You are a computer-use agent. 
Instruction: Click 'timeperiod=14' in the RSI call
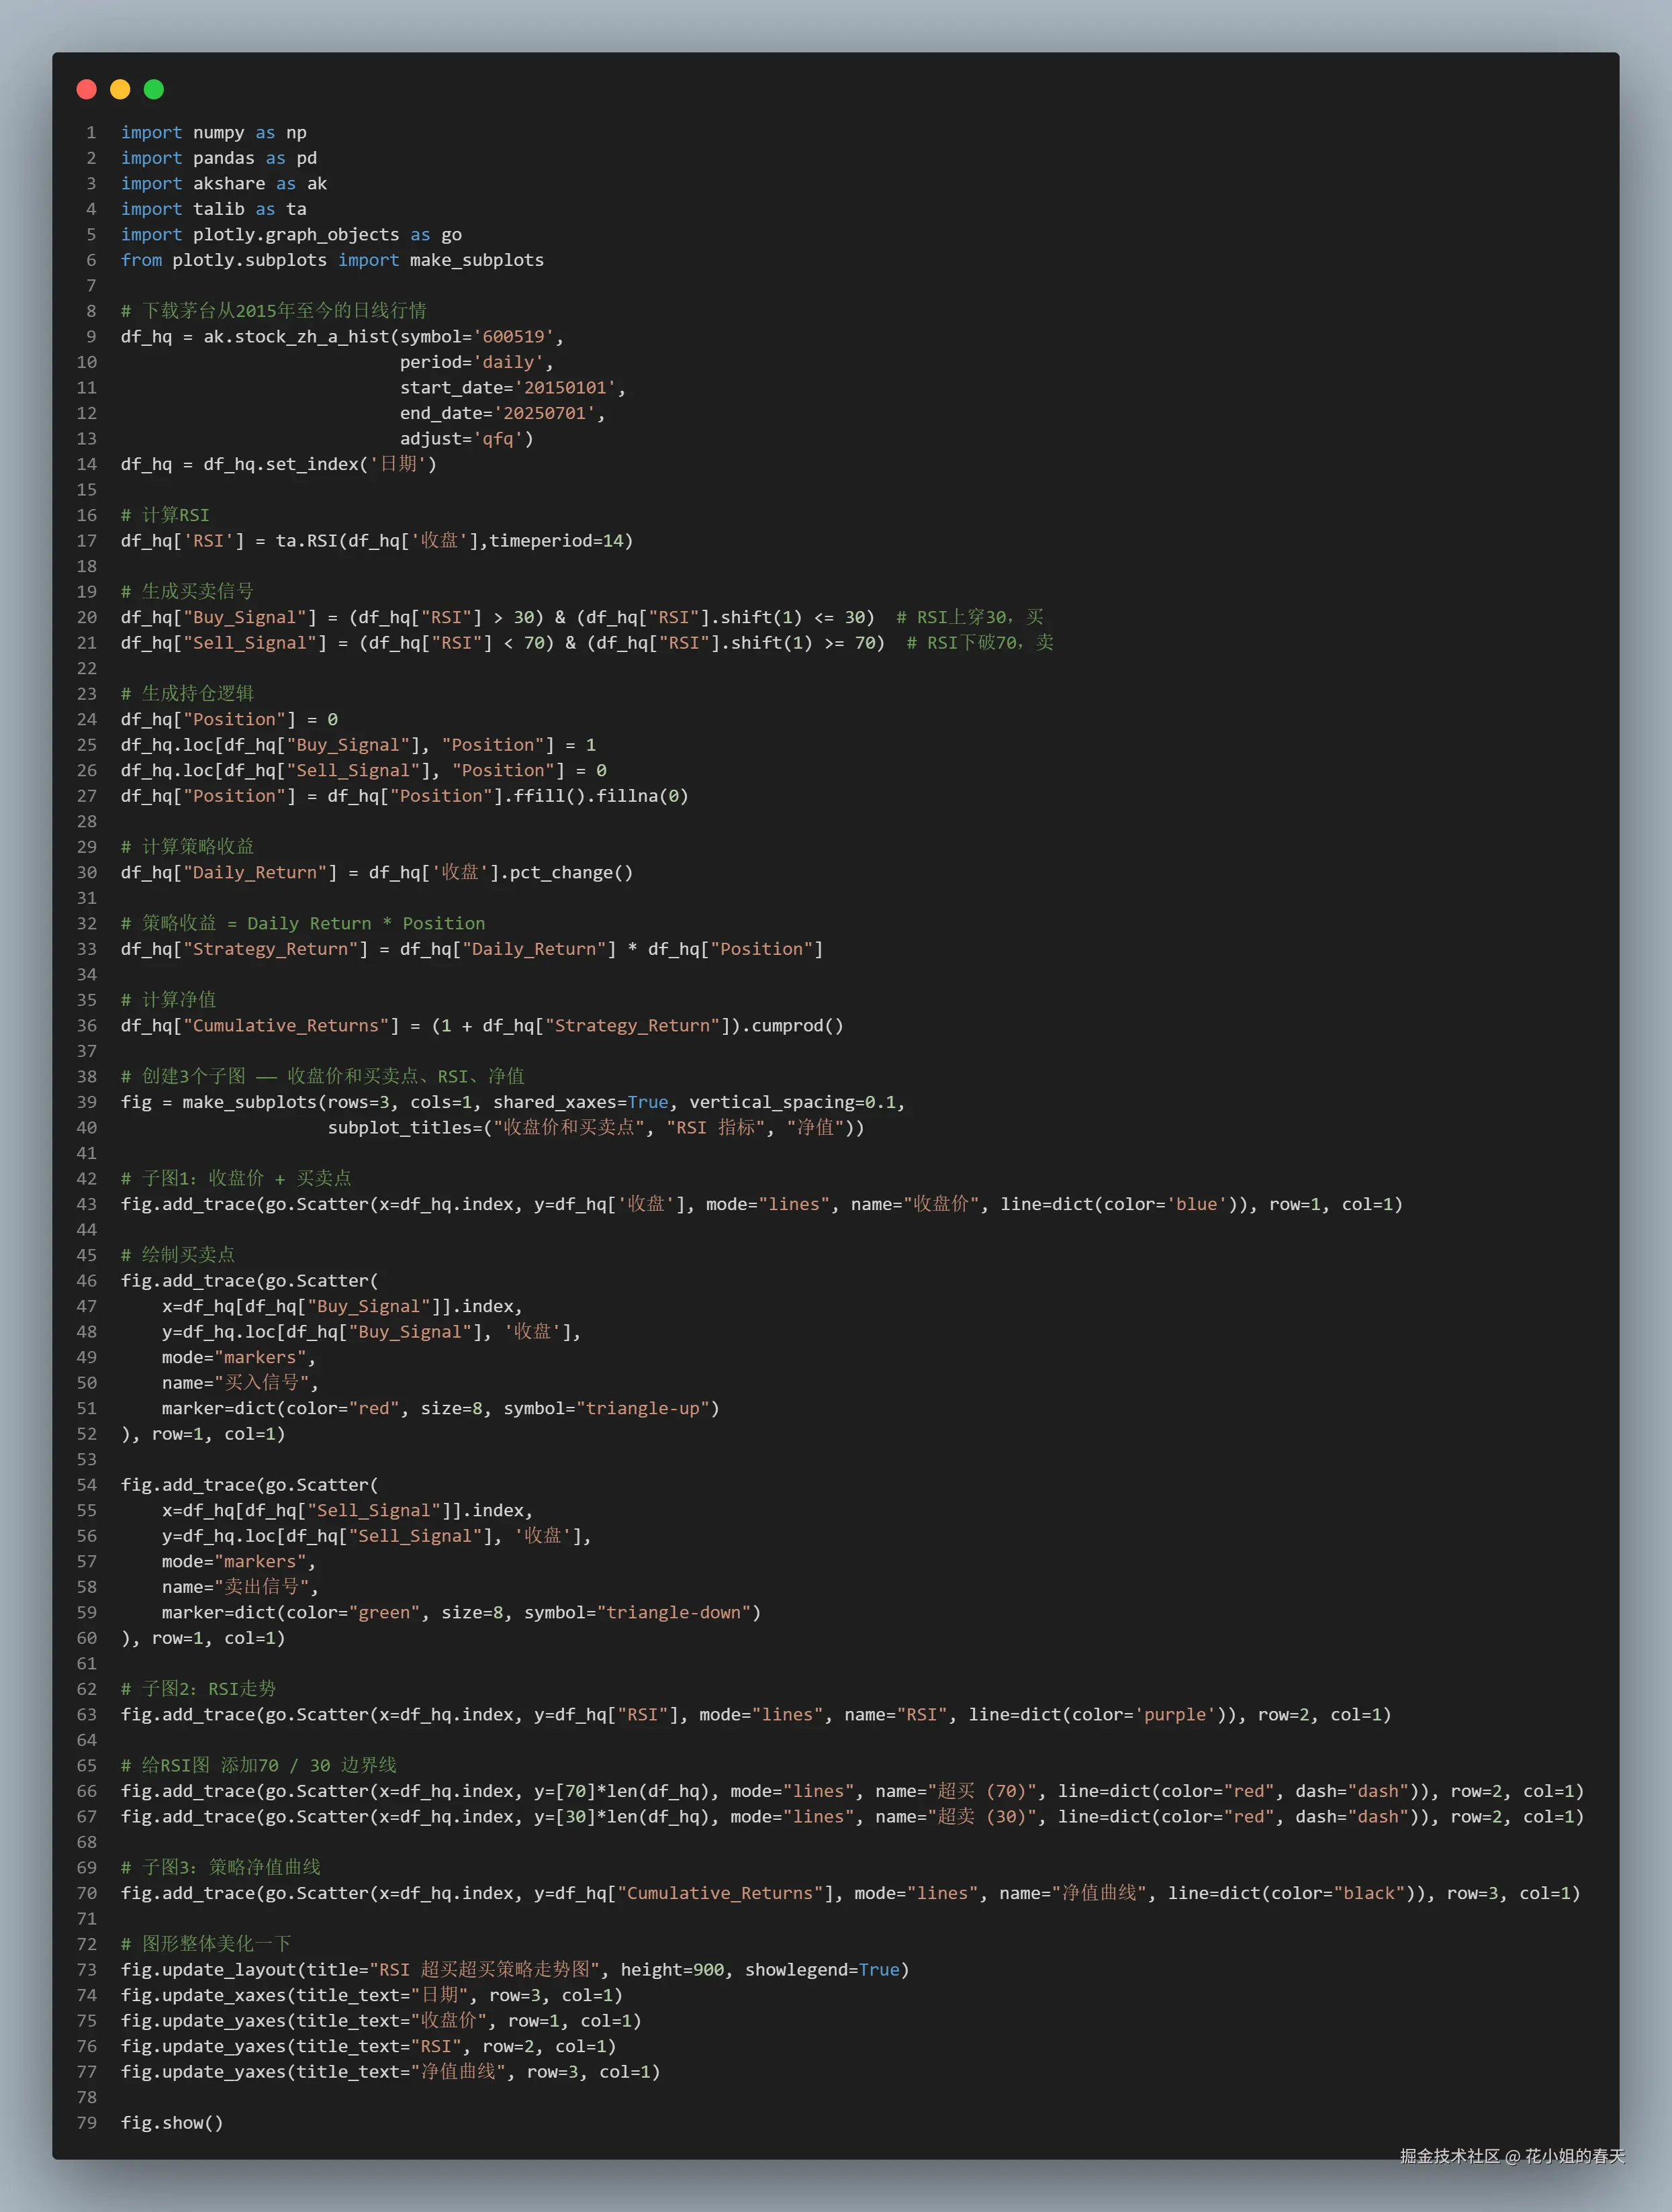click(556, 541)
